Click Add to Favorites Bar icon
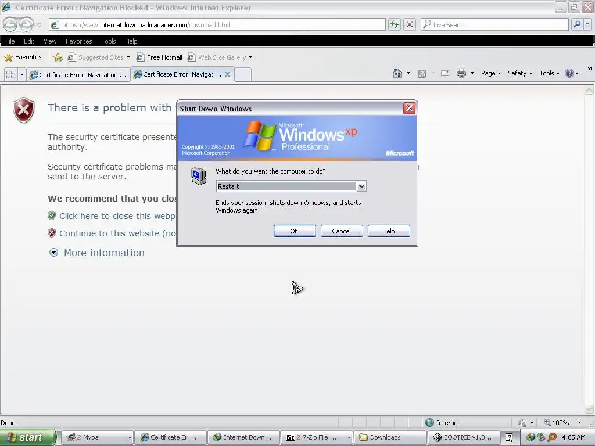595x446 pixels. (58, 57)
